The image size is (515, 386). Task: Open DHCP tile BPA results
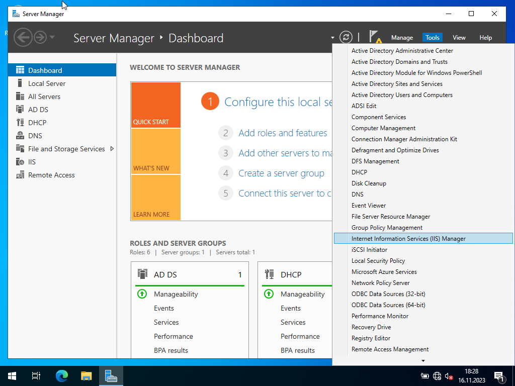coord(298,350)
